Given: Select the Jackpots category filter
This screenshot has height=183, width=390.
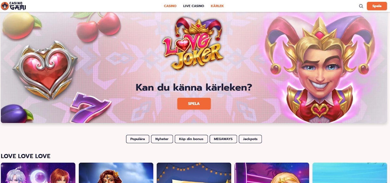Looking at the screenshot, I should pos(250,139).
